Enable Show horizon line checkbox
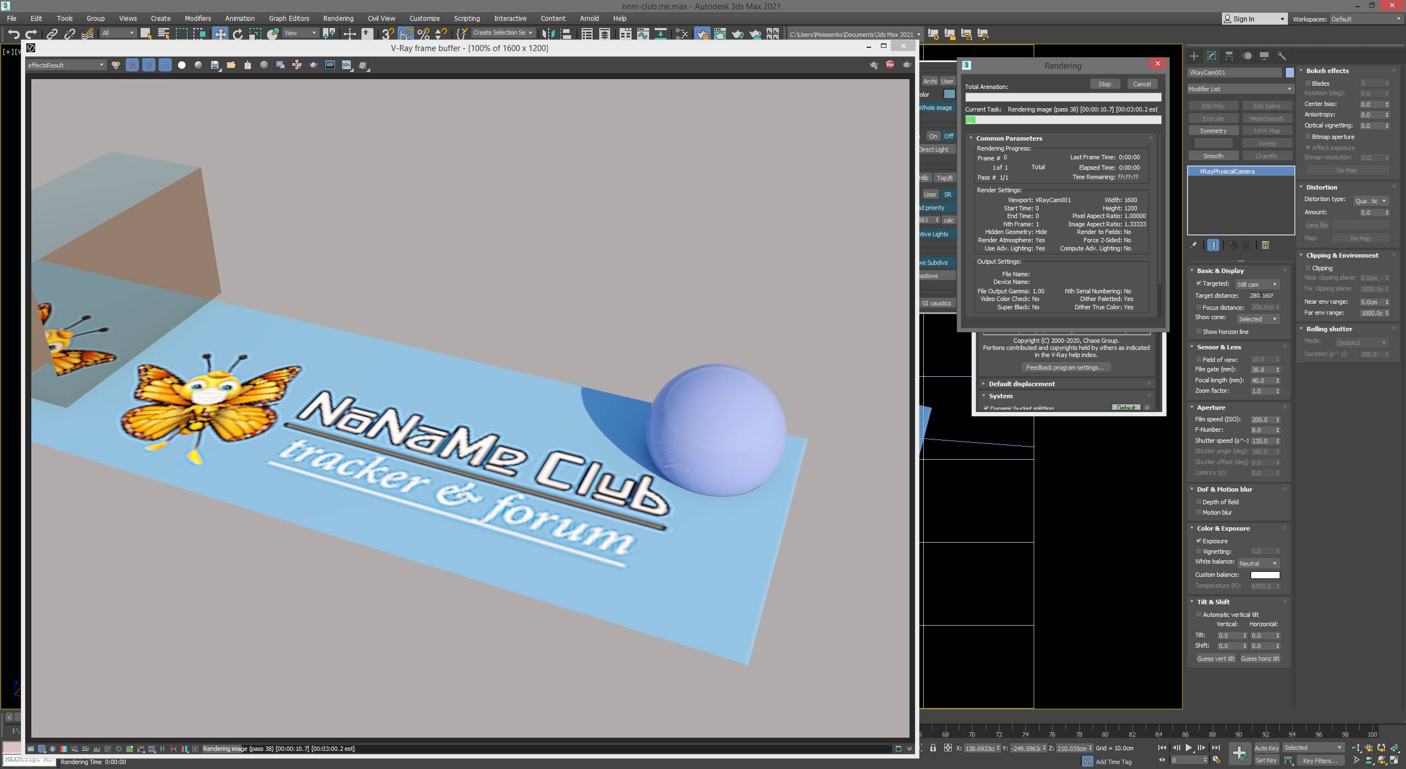This screenshot has height=769, width=1406. (1199, 332)
